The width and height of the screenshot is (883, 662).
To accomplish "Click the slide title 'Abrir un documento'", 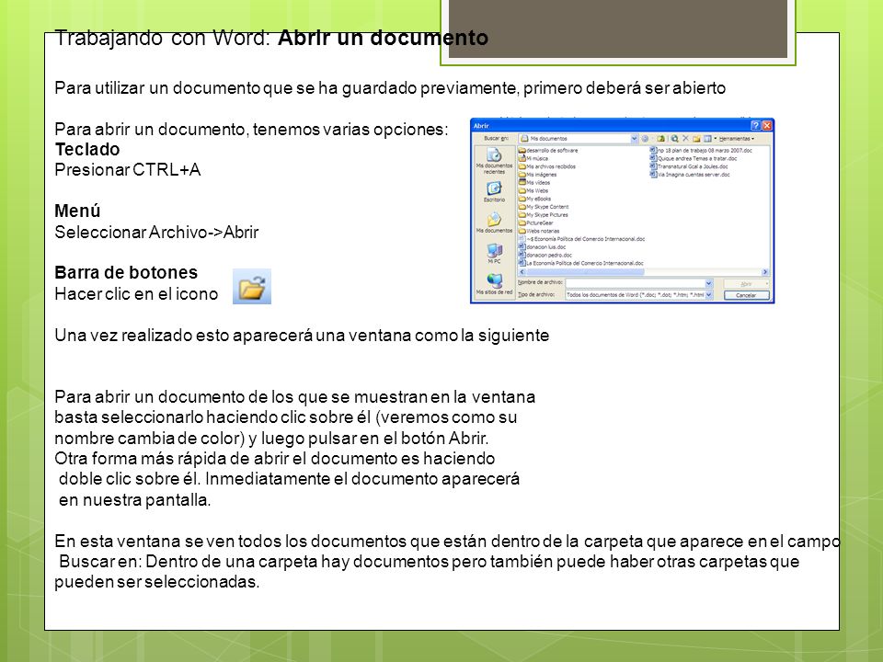I will tap(383, 38).
